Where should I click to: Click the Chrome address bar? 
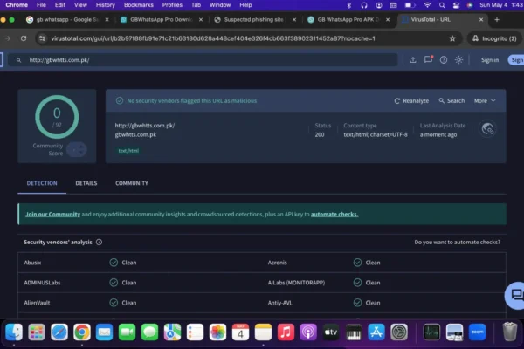click(x=249, y=38)
